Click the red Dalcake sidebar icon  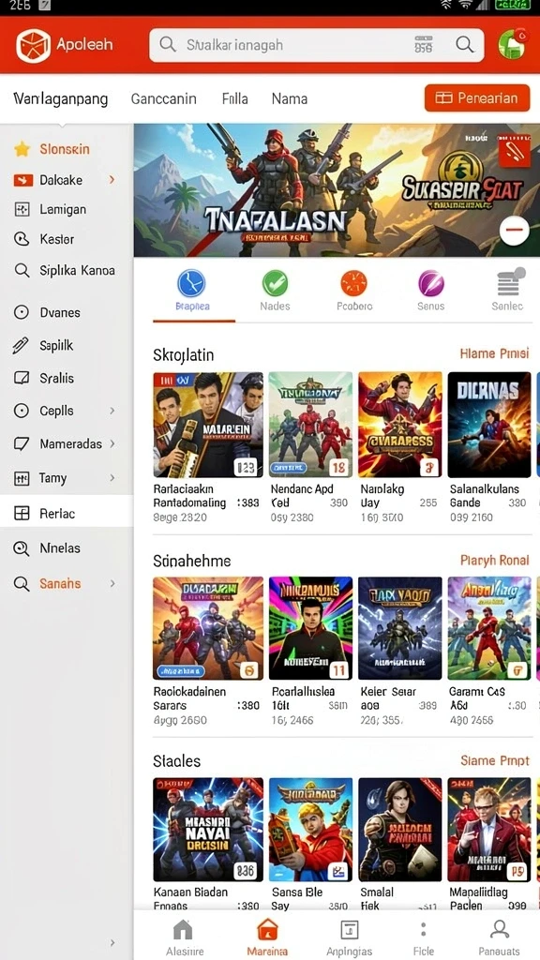pyautogui.click(x=22, y=180)
